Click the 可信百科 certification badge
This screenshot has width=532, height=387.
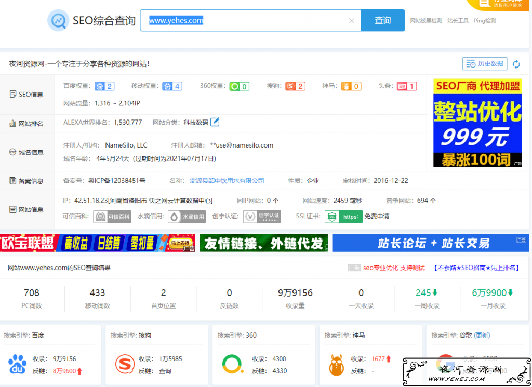click(x=112, y=217)
